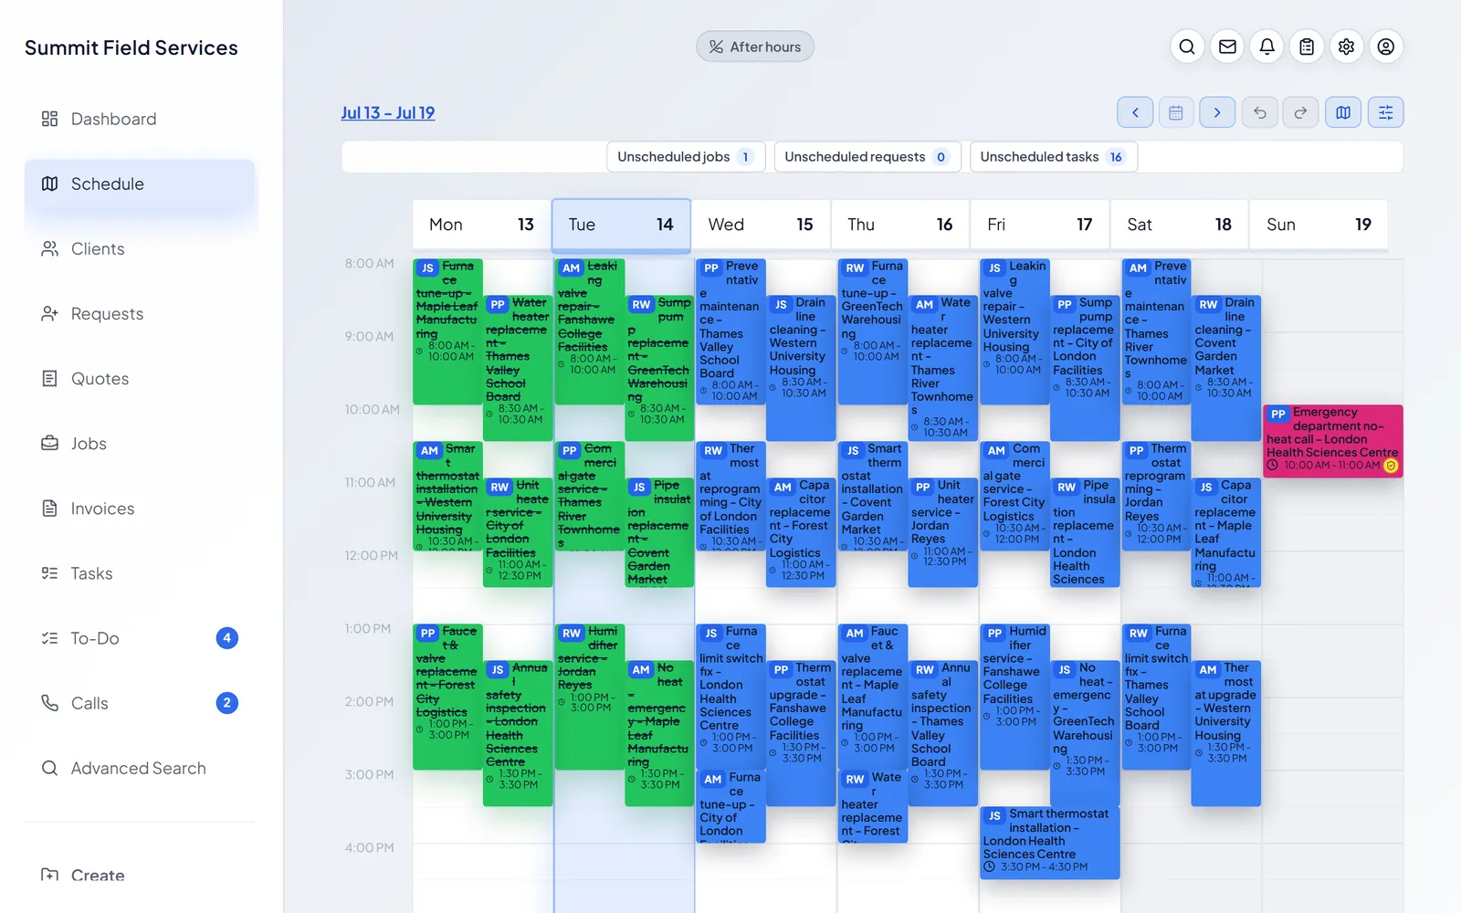This screenshot has height=913, width=1461.
Task: Select the Thu 16 day header
Action: 900,225
